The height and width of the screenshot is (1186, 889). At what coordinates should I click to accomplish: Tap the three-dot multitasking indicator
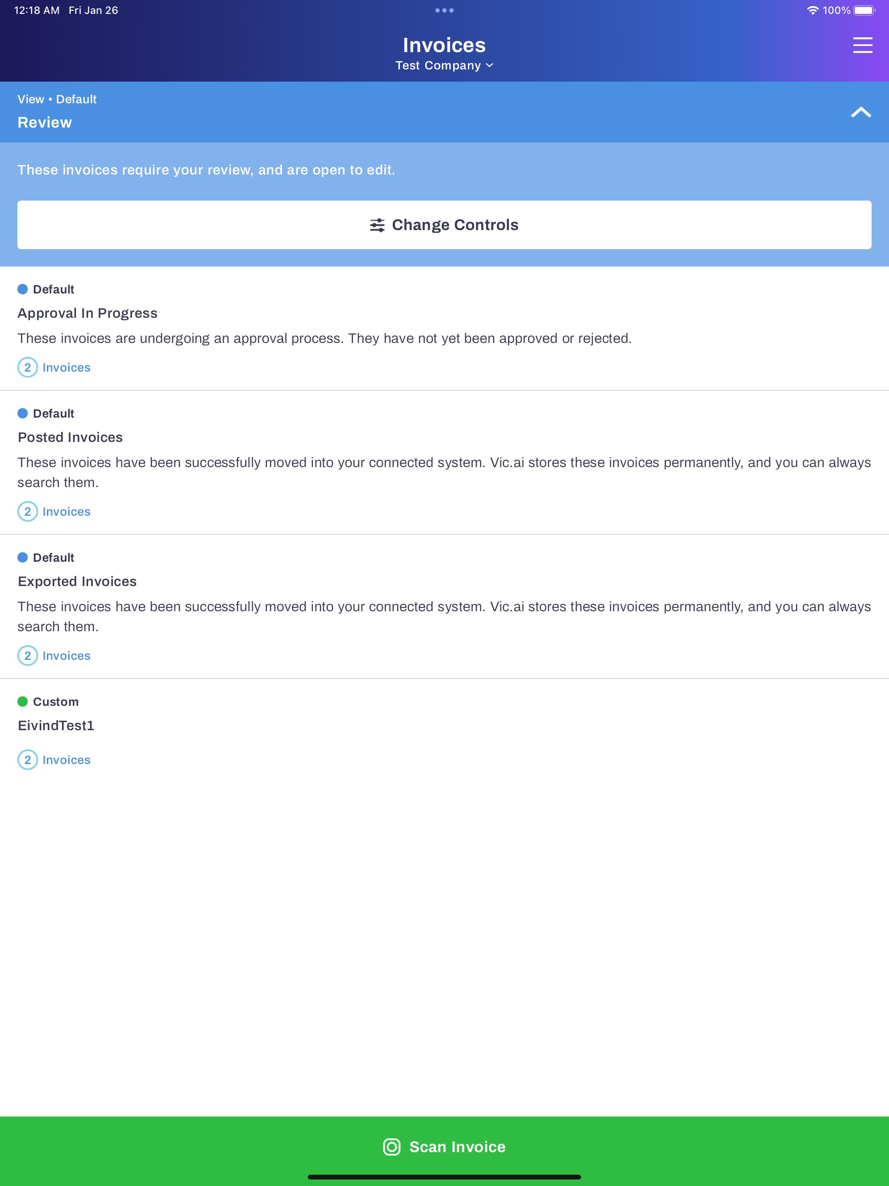point(444,10)
